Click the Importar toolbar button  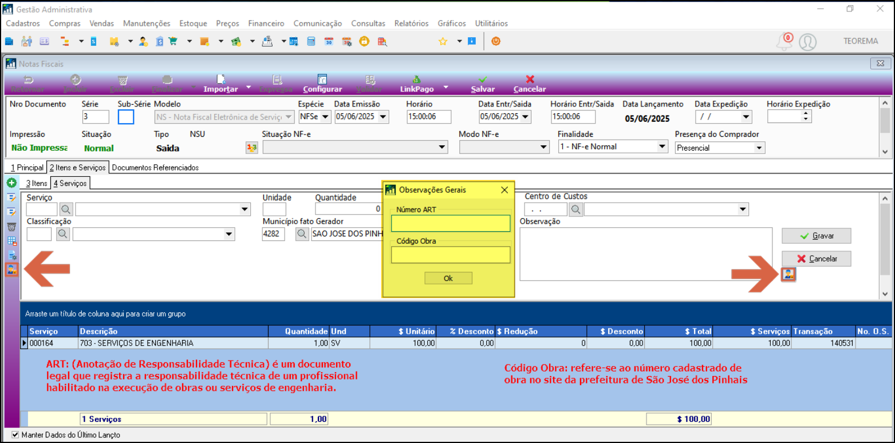pos(221,84)
